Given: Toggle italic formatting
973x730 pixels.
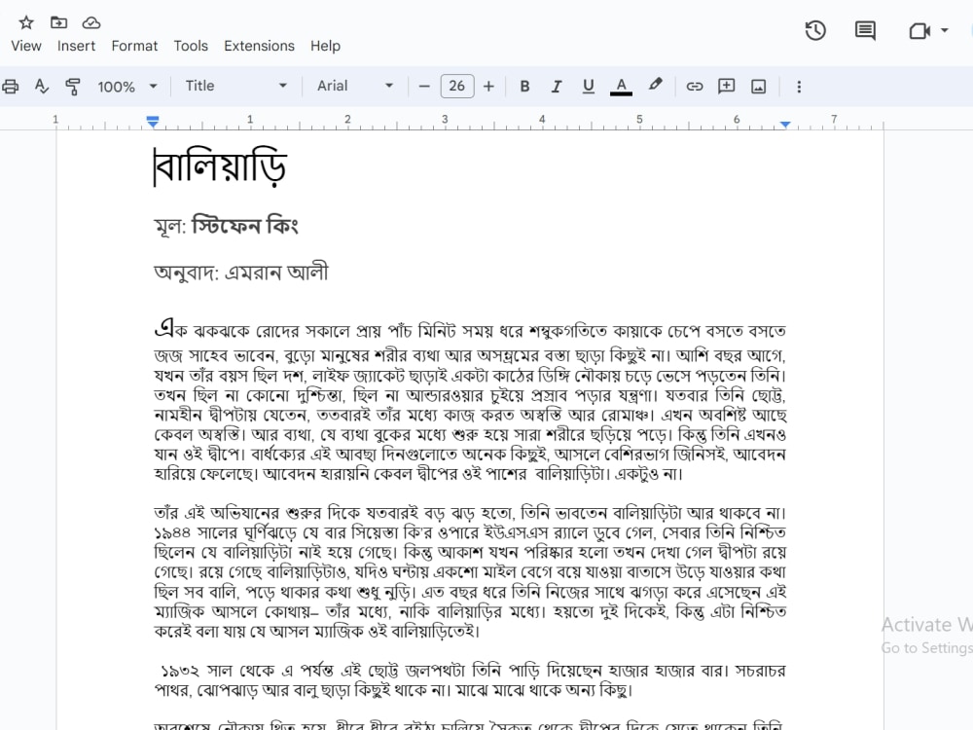Looking at the screenshot, I should pyautogui.click(x=557, y=87).
